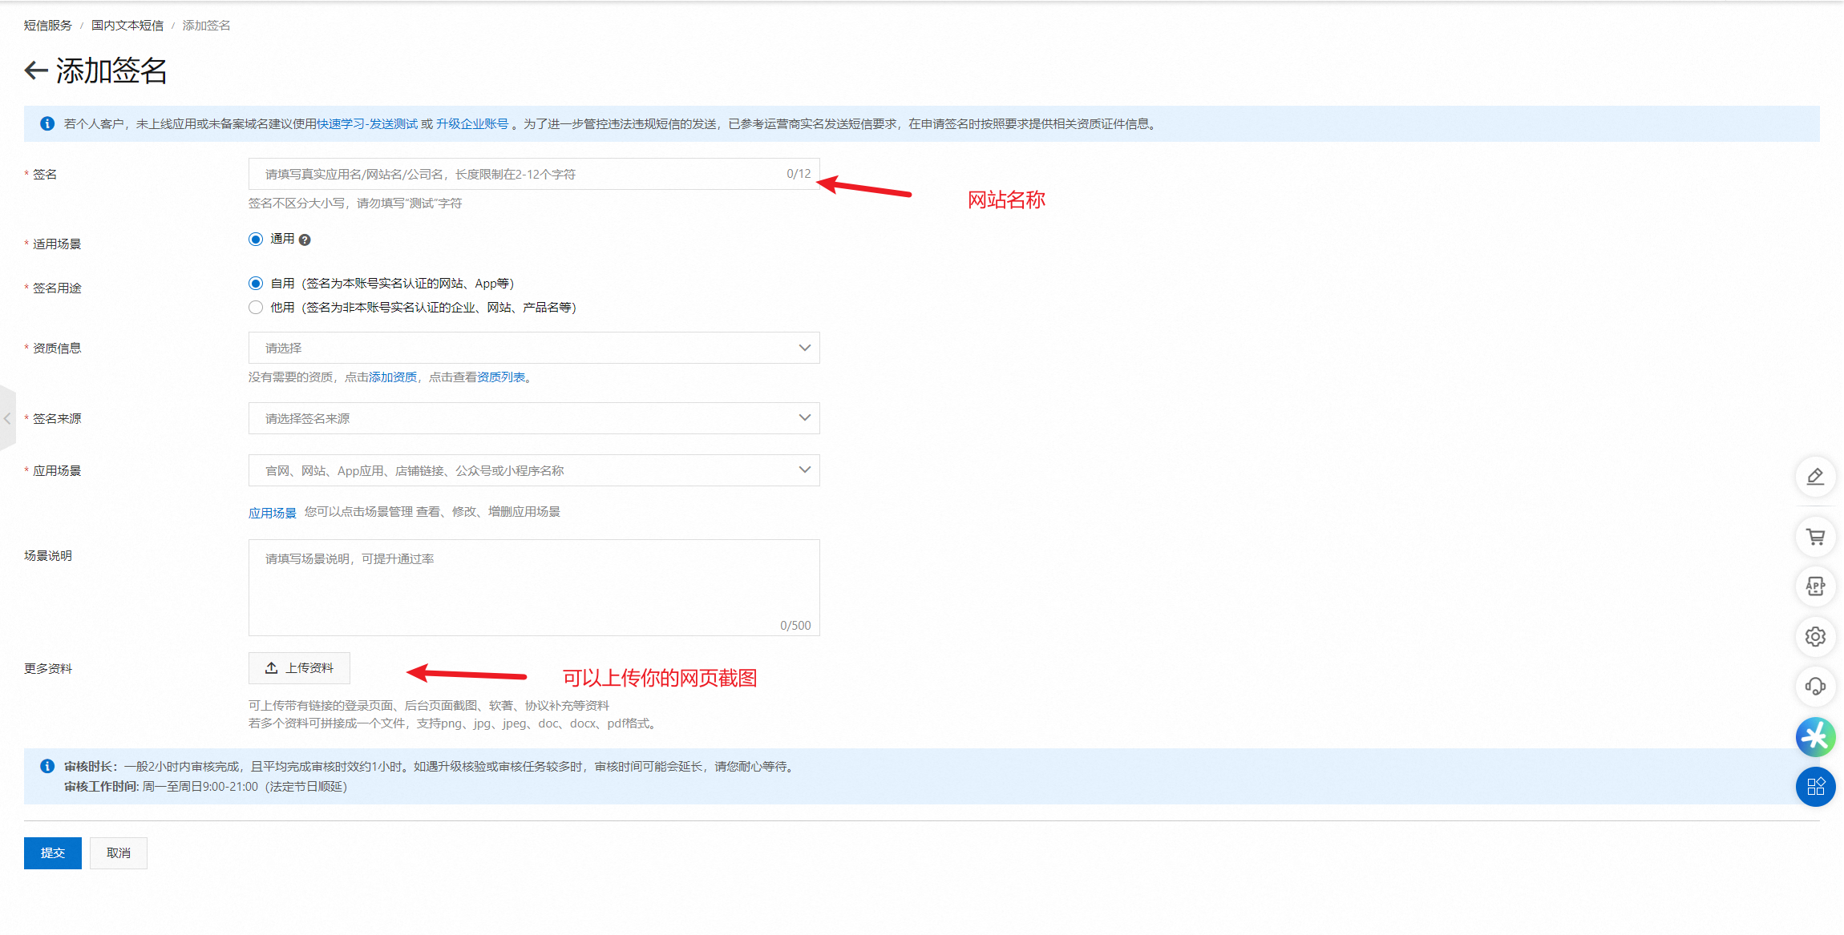
Task: Open the shopping cart icon
Action: pyautogui.click(x=1815, y=537)
